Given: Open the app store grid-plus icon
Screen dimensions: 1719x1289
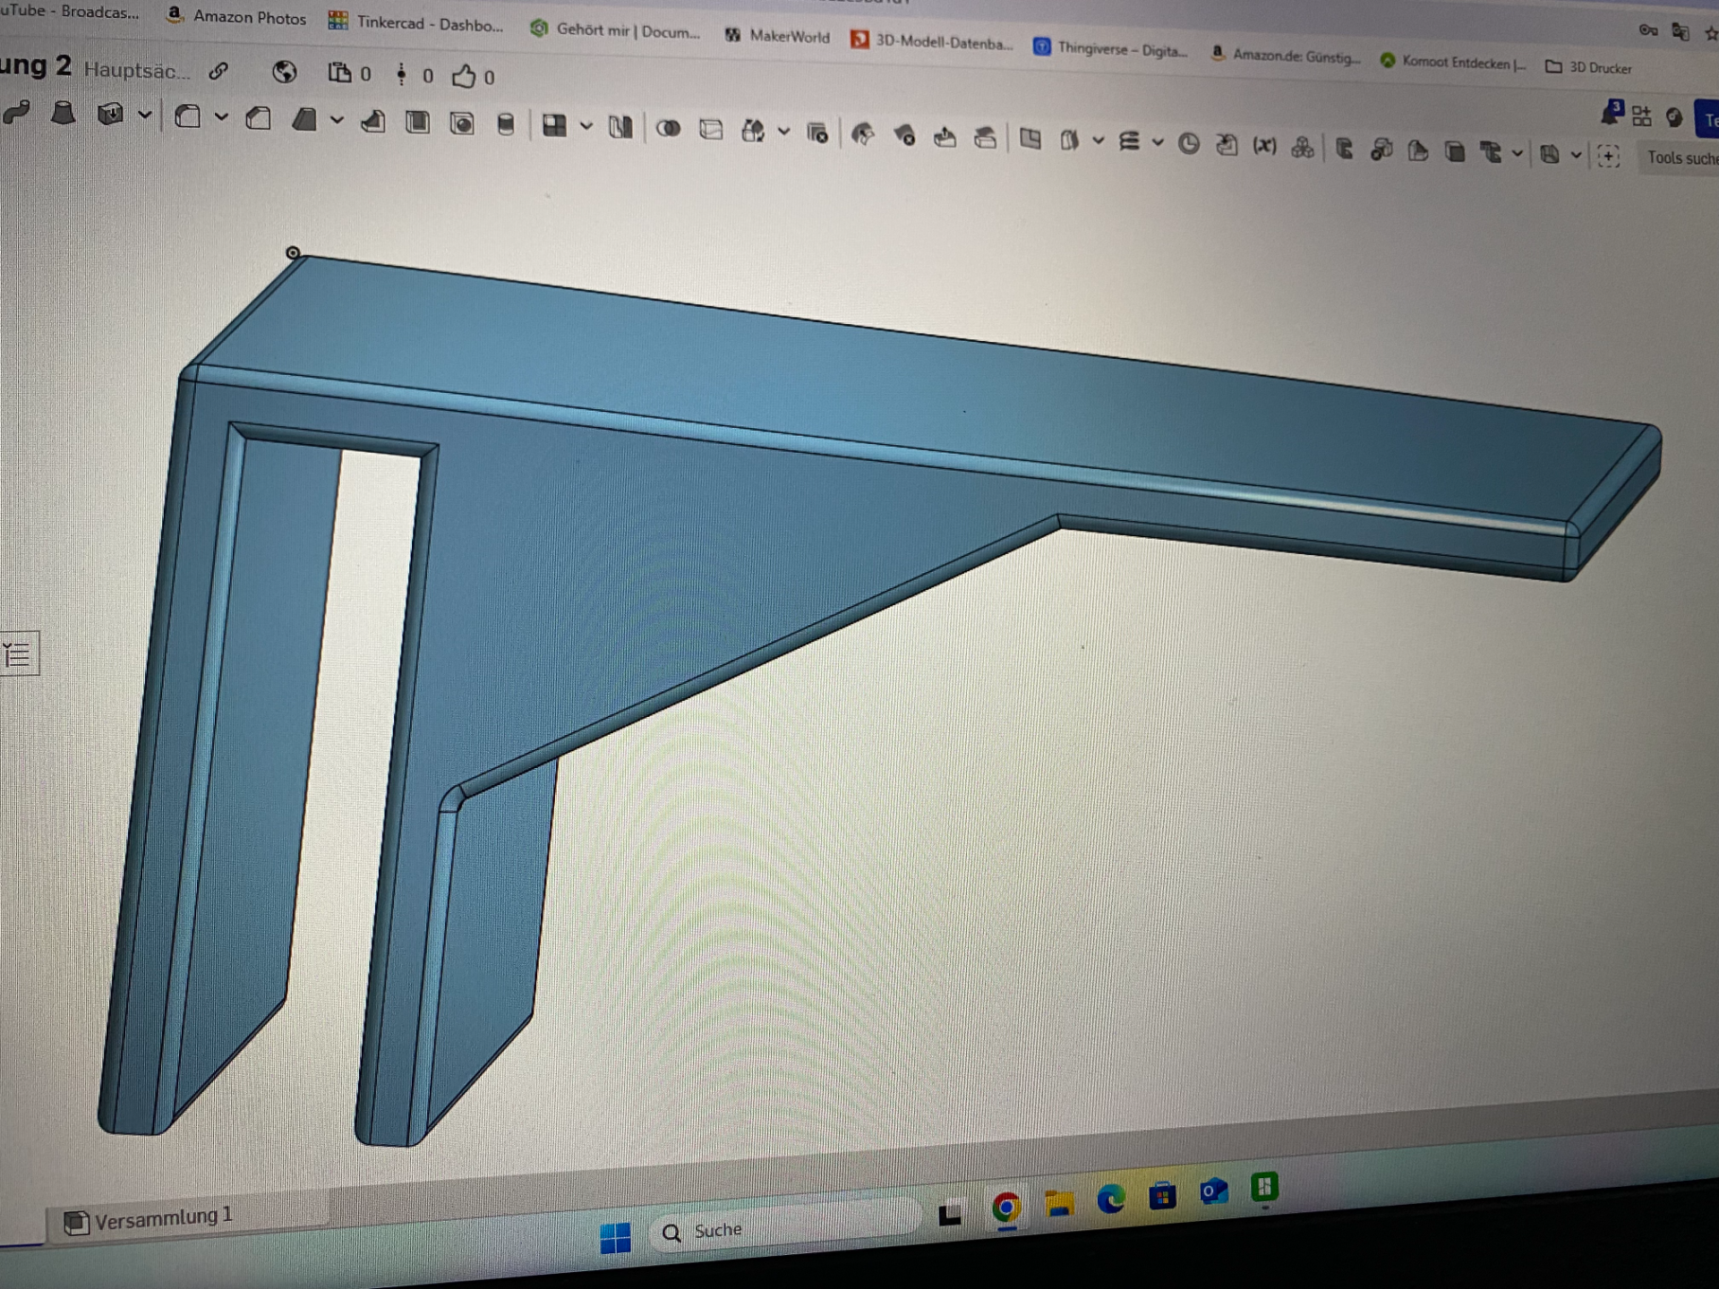Looking at the screenshot, I should pyautogui.click(x=1642, y=115).
